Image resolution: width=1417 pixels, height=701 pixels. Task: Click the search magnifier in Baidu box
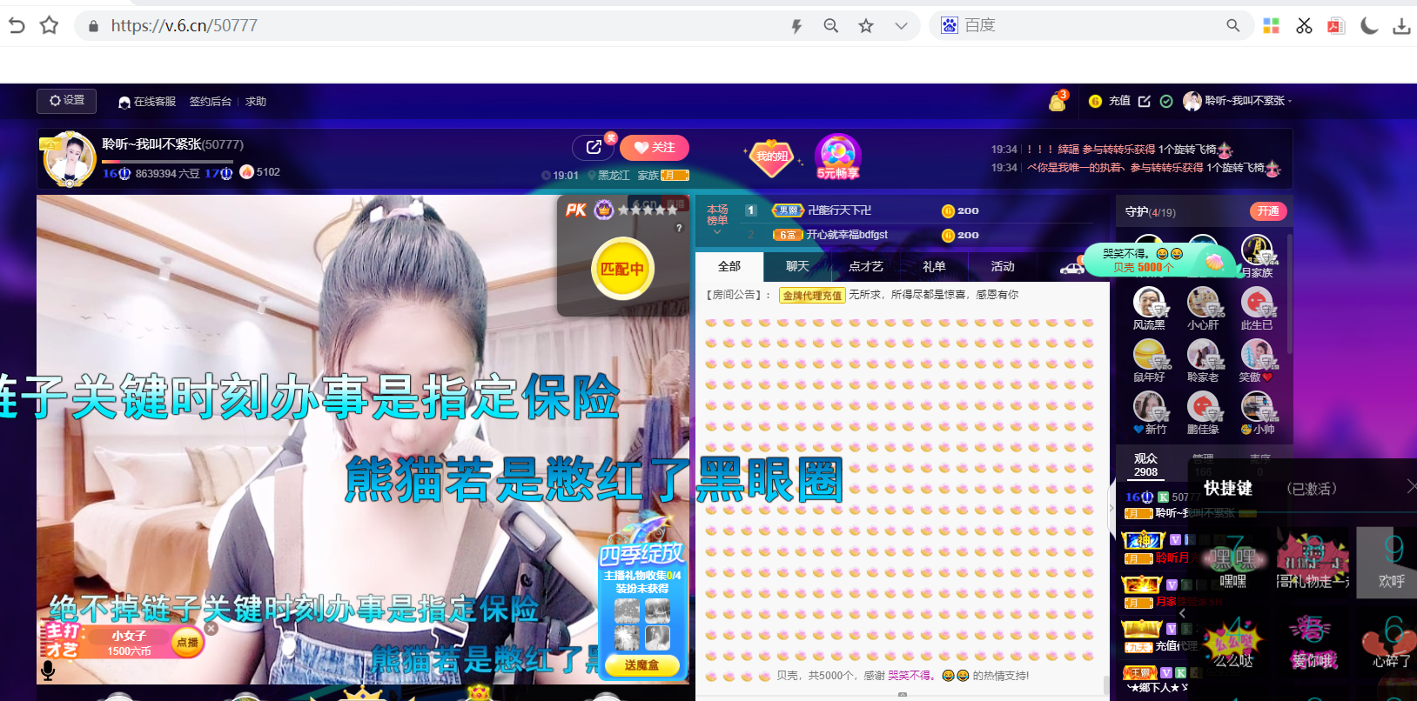click(1232, 26)
